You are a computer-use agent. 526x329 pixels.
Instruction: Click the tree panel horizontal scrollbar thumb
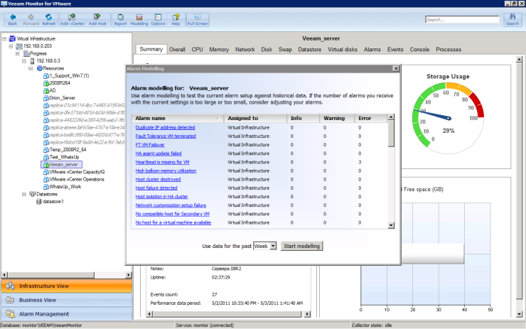[x=51, y=275]
